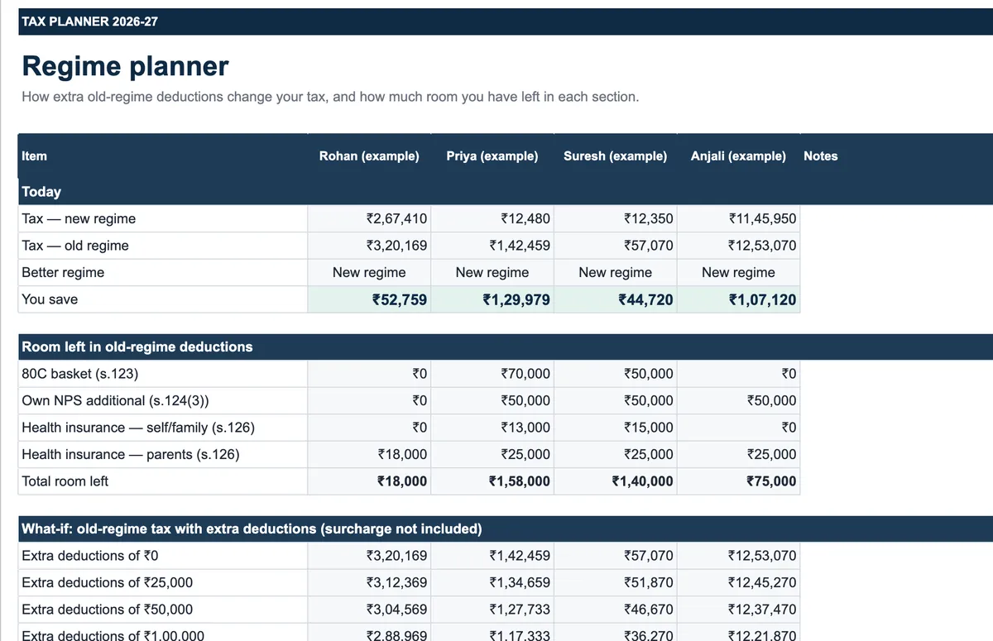Select Anjali's total room left ₹75,000
The image size is (993, 641).
(771, 481)
